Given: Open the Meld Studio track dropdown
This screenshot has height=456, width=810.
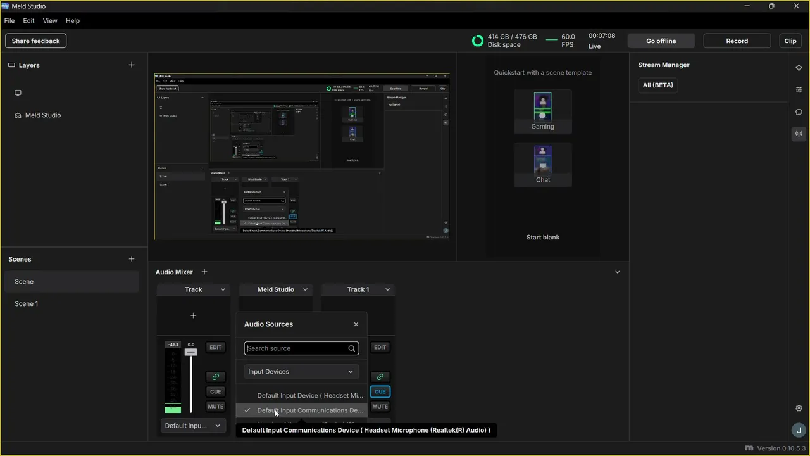Looking at the screenshot, I should pyautogui.click(x=305, y=289).
